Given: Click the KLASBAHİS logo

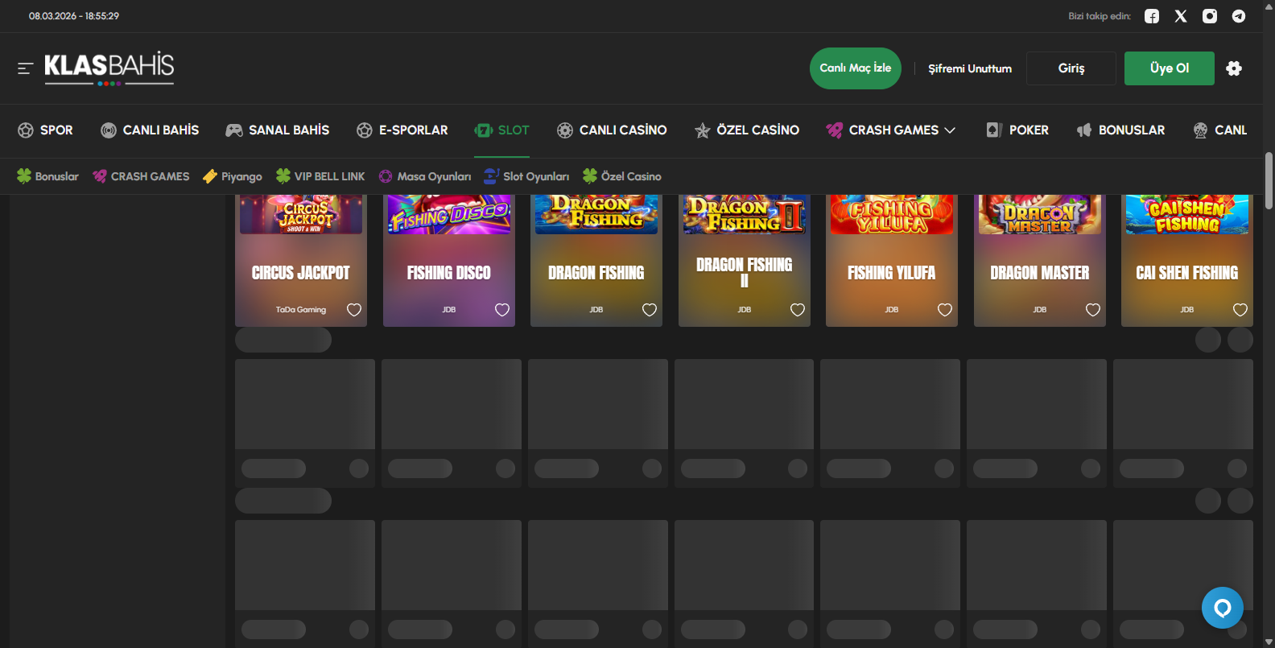Looking at the screenshot, I should pos(109,68).
